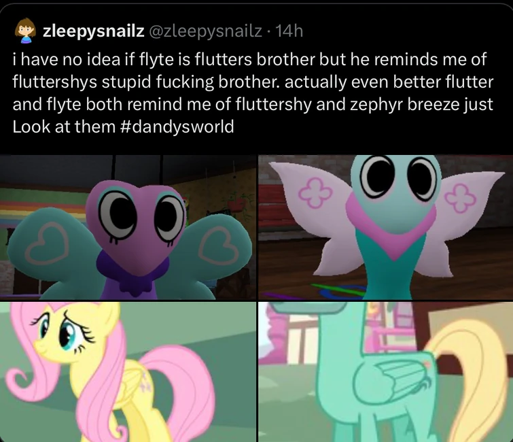This screenshot has height=442, width=513.
Task: Select the flower outline on Flyte's right wing
Action: point(461,197)
